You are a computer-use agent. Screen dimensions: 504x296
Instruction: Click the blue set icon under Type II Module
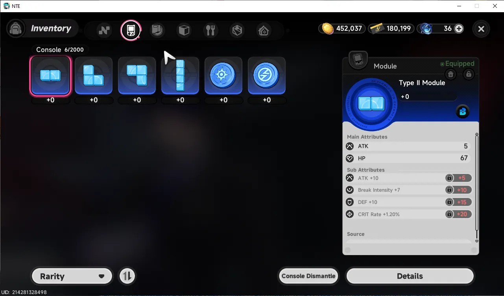pyautogui.click(x=463, y=112)
